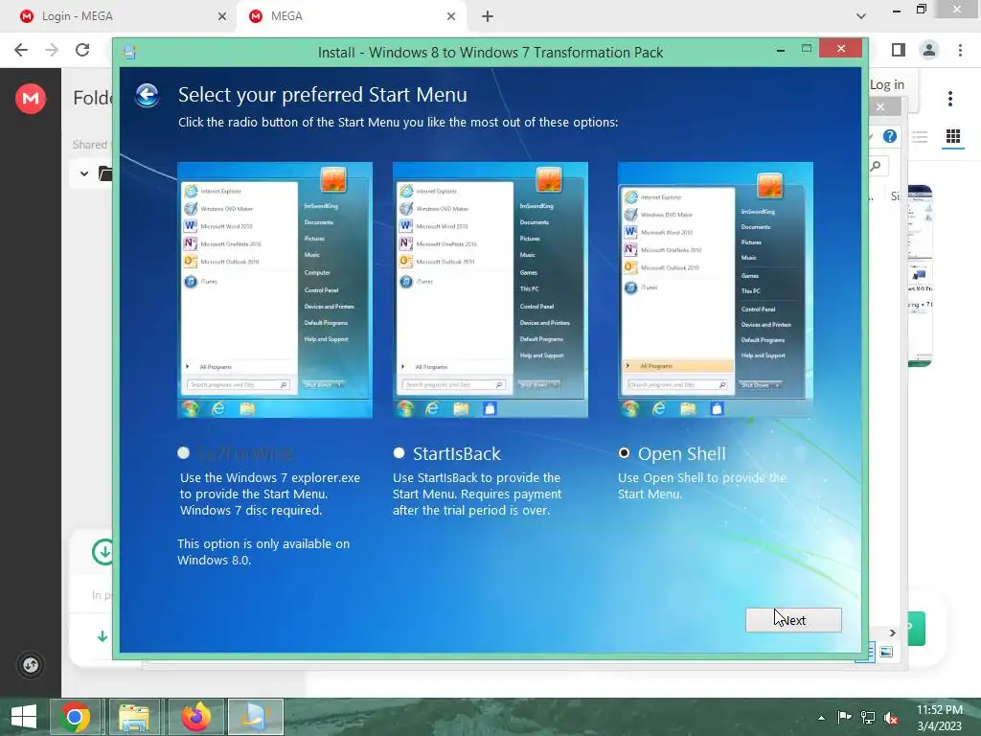981x736 pixels.
Task: Switch MEGA to list view
Action: [x=919, y=136]
